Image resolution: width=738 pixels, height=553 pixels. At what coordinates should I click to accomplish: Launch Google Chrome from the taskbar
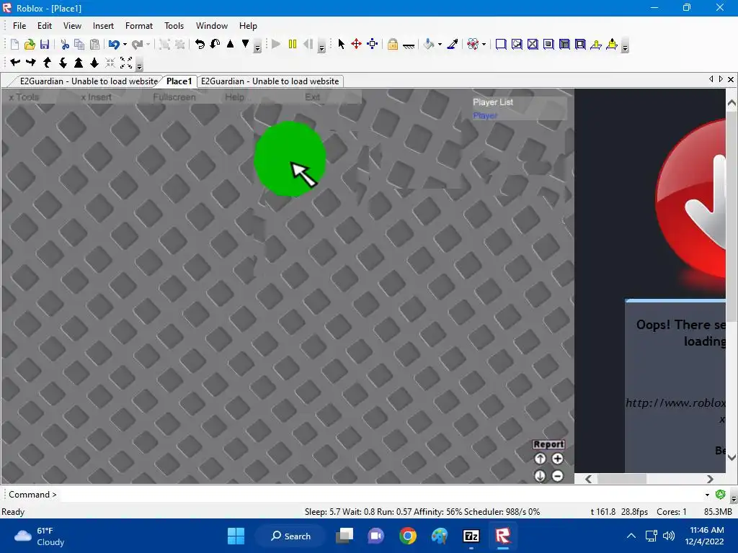point(408,536)
